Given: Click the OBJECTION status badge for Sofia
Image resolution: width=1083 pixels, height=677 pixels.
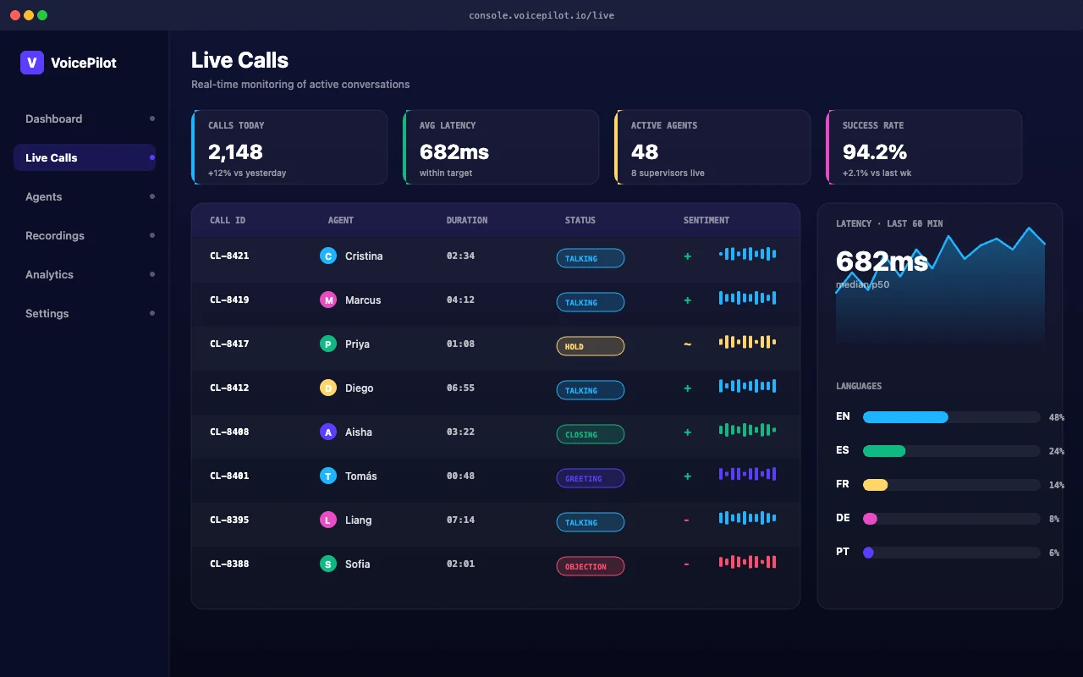Looking at the screenshot, I should [x=591, y=566].
